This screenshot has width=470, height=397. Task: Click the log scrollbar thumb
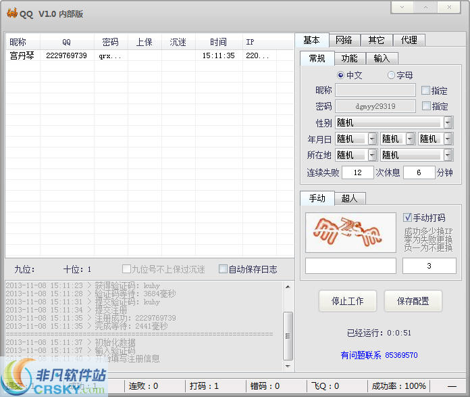tap(288, 335)
